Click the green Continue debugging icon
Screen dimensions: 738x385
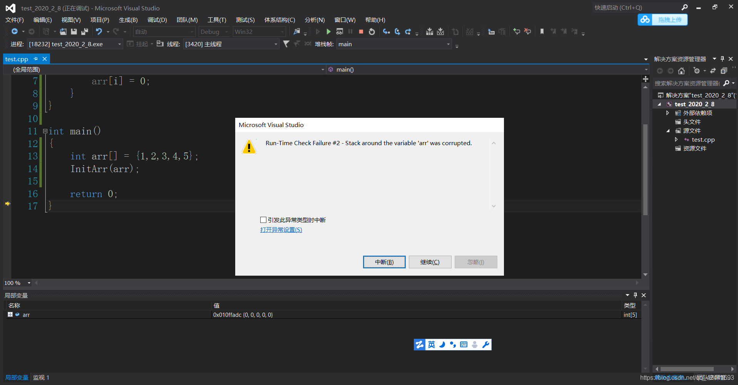pos(328,32)
